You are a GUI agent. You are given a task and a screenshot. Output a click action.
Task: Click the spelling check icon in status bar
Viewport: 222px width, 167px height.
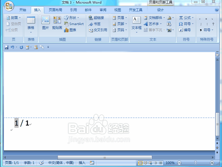pos(41,163)
